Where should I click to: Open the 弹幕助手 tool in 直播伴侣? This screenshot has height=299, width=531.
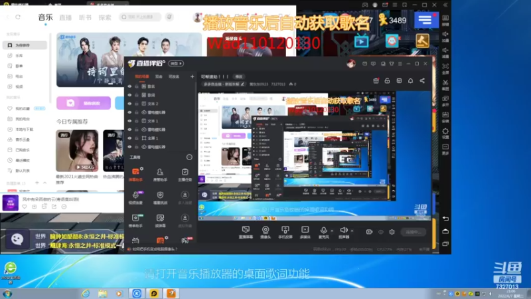click(x=135, y=174)
